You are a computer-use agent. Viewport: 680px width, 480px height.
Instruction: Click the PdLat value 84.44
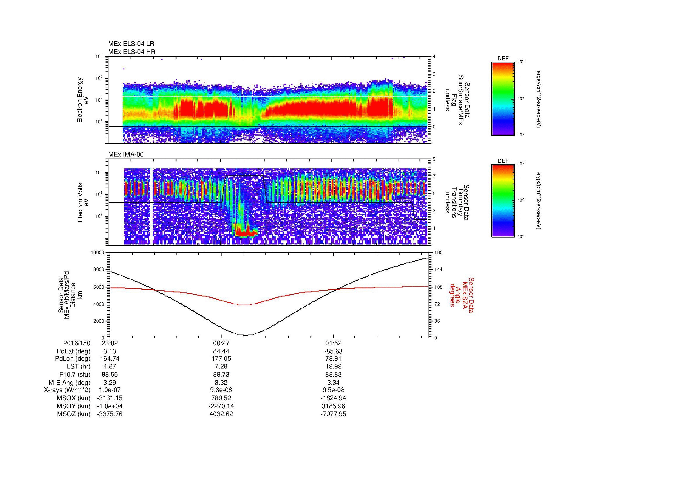pyautogui.click(x=221, y=351)
